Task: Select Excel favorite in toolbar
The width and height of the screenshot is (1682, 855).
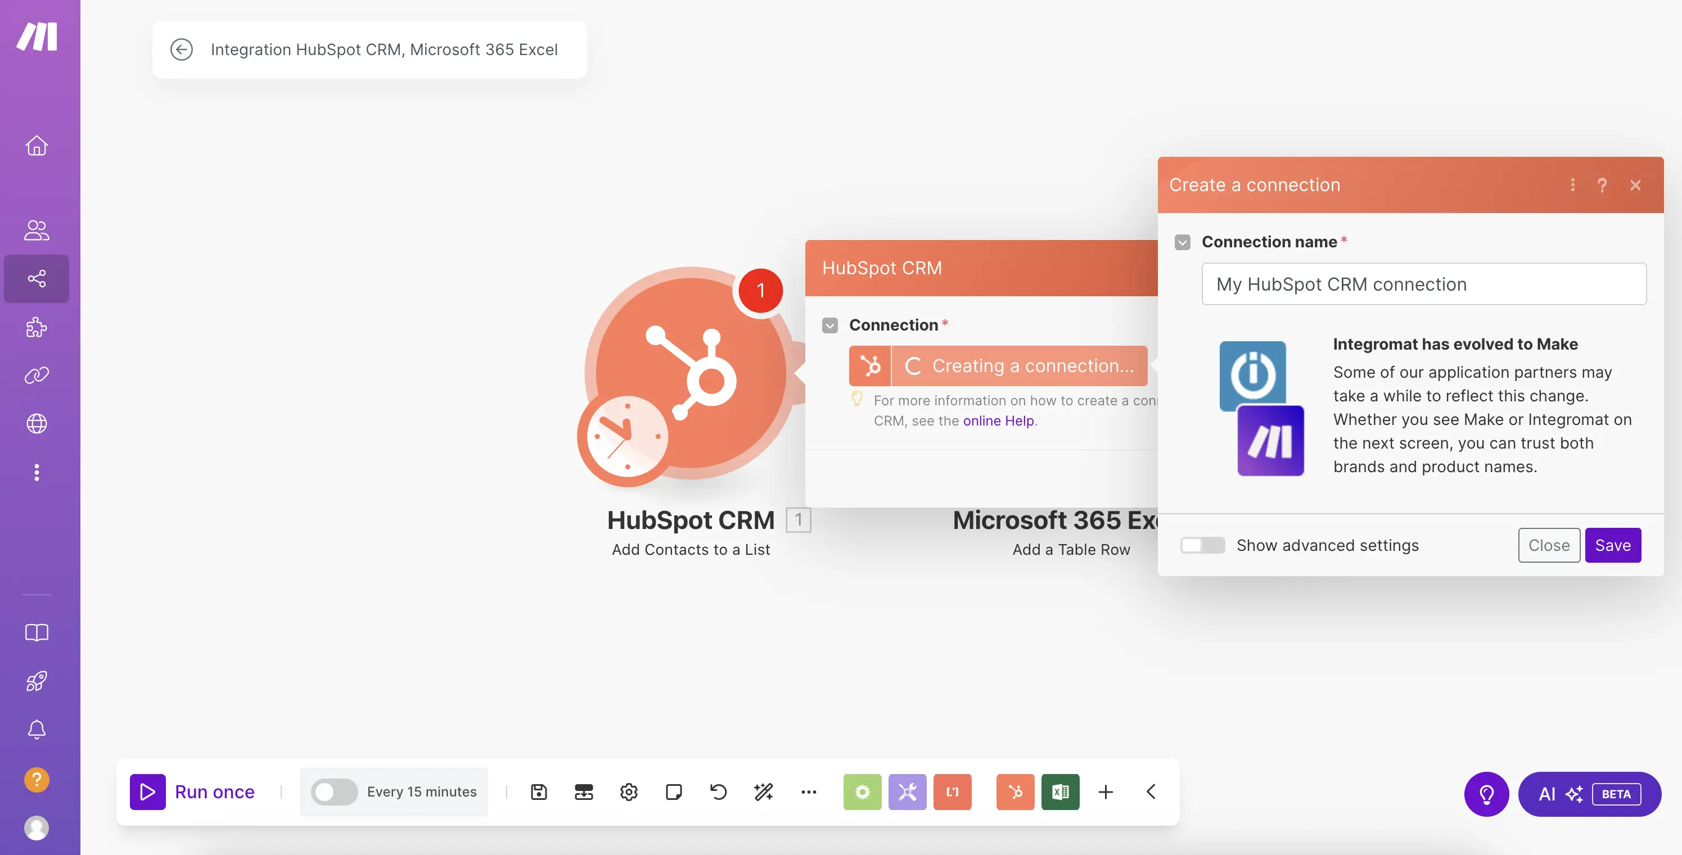Action: pos(1061,791)
